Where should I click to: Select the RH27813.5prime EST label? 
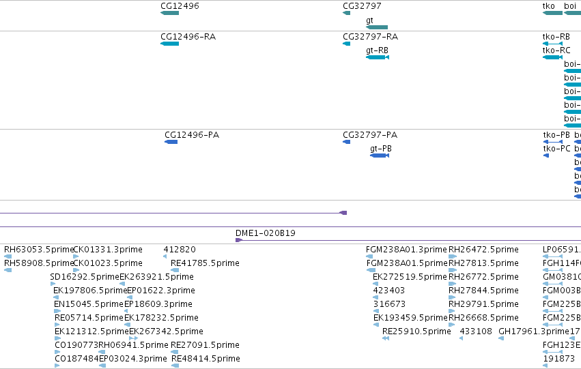click(483, 263)
